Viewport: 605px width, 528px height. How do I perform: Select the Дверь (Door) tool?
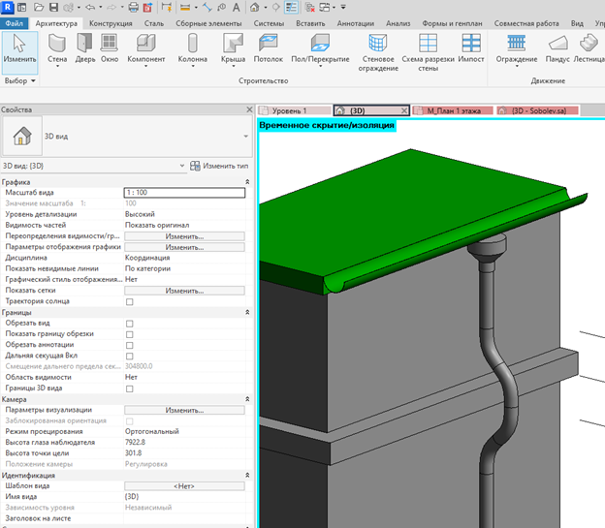point(85,48)
